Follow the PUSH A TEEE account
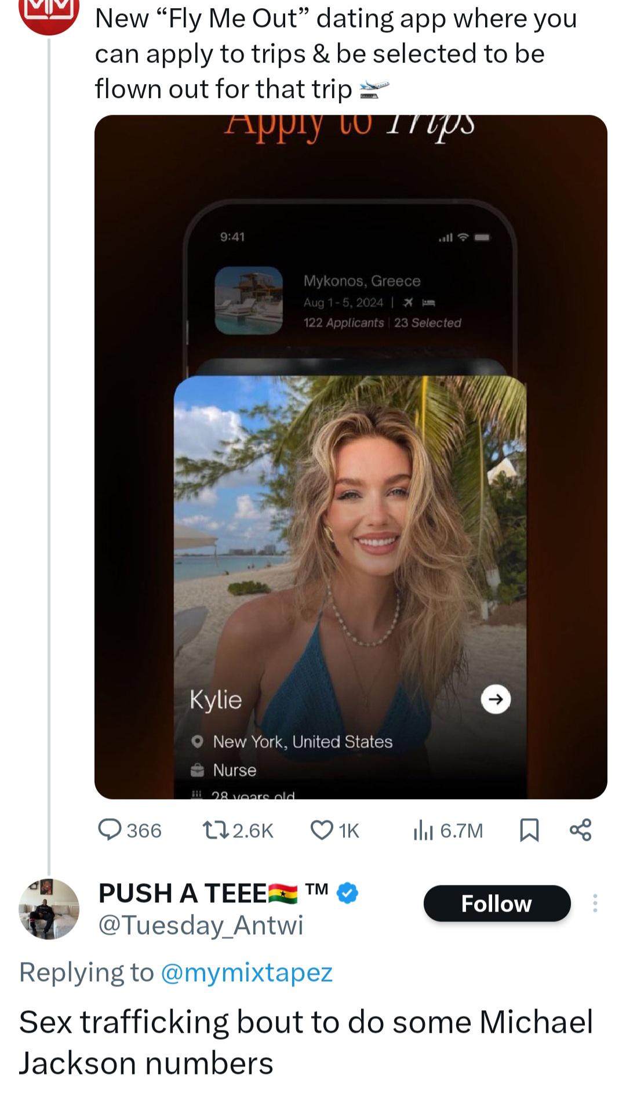 [x=497, y=903]
